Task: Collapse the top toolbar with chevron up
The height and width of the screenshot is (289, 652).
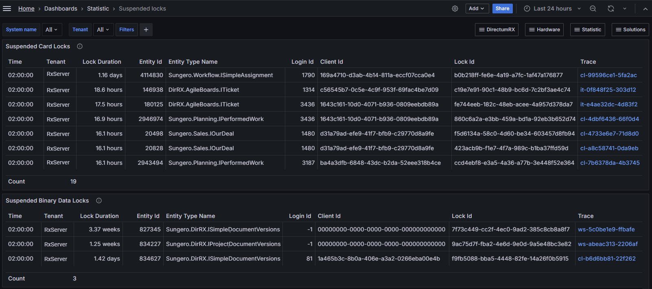Action: (x=645, y=9)
